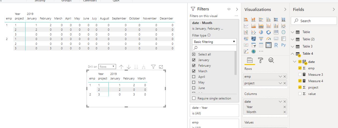Expand Table (2) in Fields
The height and width of the screenshot is (128, 338).
(292, 39)
